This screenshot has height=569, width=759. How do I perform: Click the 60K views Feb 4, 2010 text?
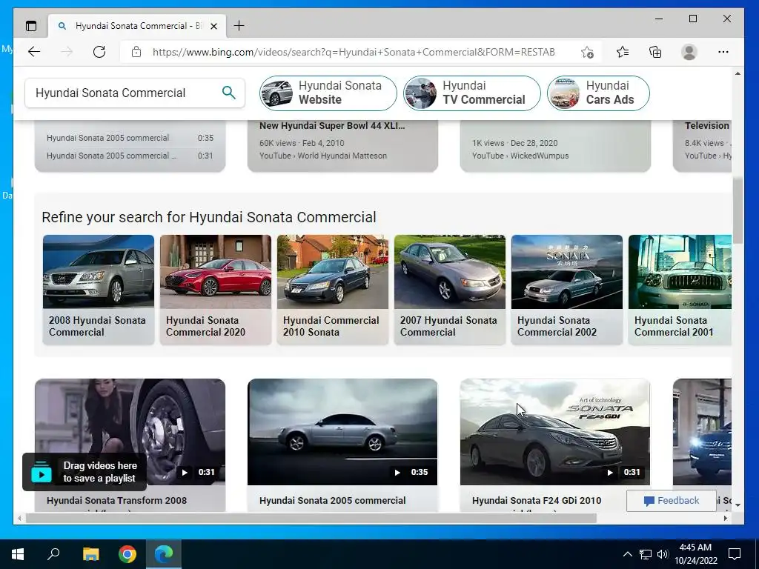(302, 143)
